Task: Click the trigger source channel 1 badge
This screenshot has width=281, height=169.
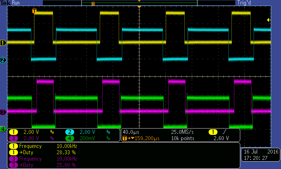Action: (213, 132)
